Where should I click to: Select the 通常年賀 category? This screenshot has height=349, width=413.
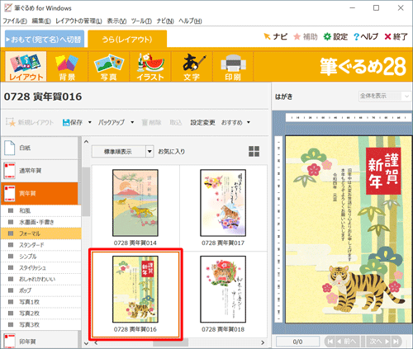pyautogui.click(x=40, y=171)
